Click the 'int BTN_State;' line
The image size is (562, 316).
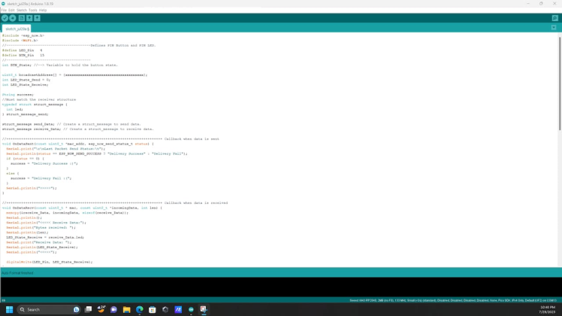coord(60,65)
